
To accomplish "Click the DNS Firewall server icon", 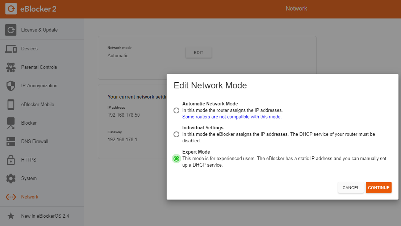I will click(x=11, y=141).
